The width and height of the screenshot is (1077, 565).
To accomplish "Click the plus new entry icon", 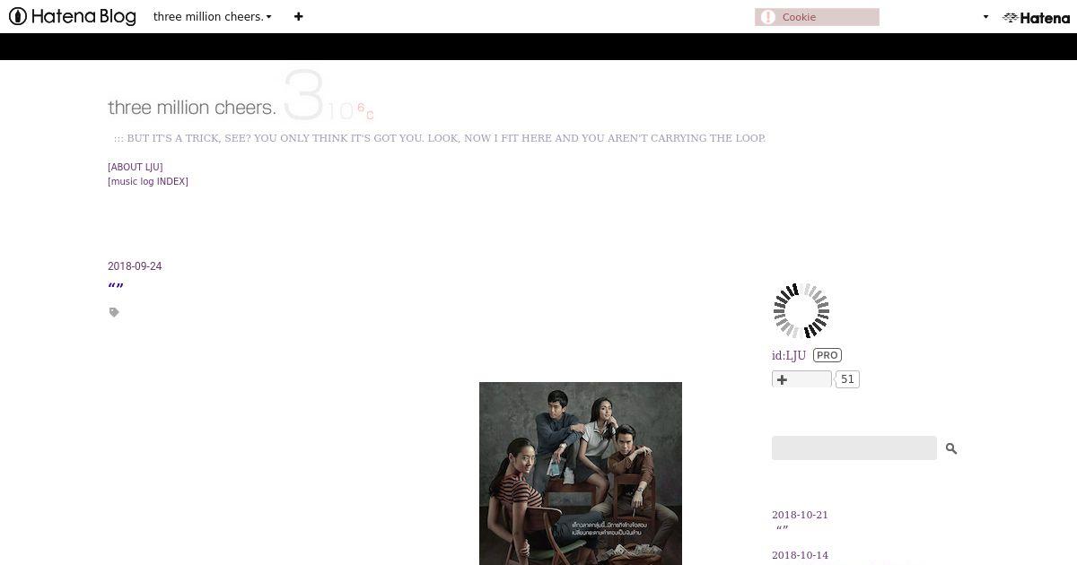I will [x=299, y=16].
